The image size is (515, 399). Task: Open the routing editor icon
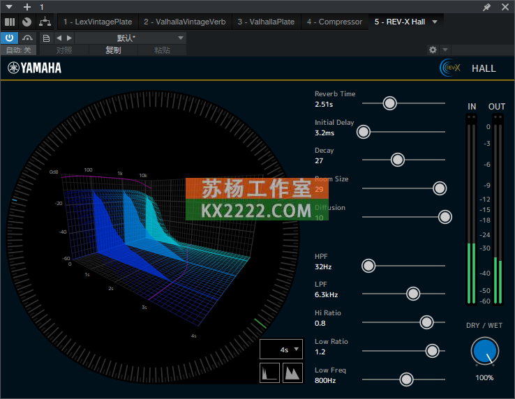[45, 22]
